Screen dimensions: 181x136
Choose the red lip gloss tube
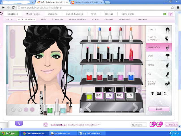click(x=131, y=54)
